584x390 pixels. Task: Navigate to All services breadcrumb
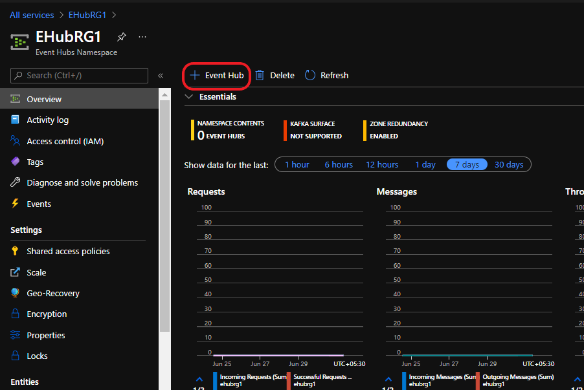click(x=32, y=15)
